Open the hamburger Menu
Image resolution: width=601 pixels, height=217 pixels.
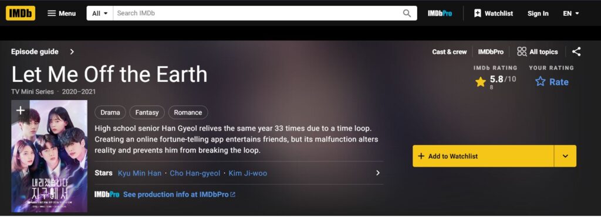(x=62, y=13)
